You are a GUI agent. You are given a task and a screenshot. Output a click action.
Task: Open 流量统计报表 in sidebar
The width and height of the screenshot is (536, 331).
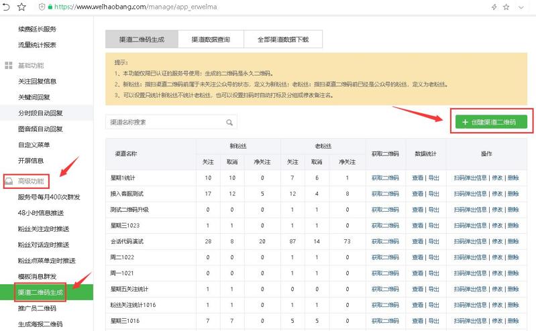(38, 45)
